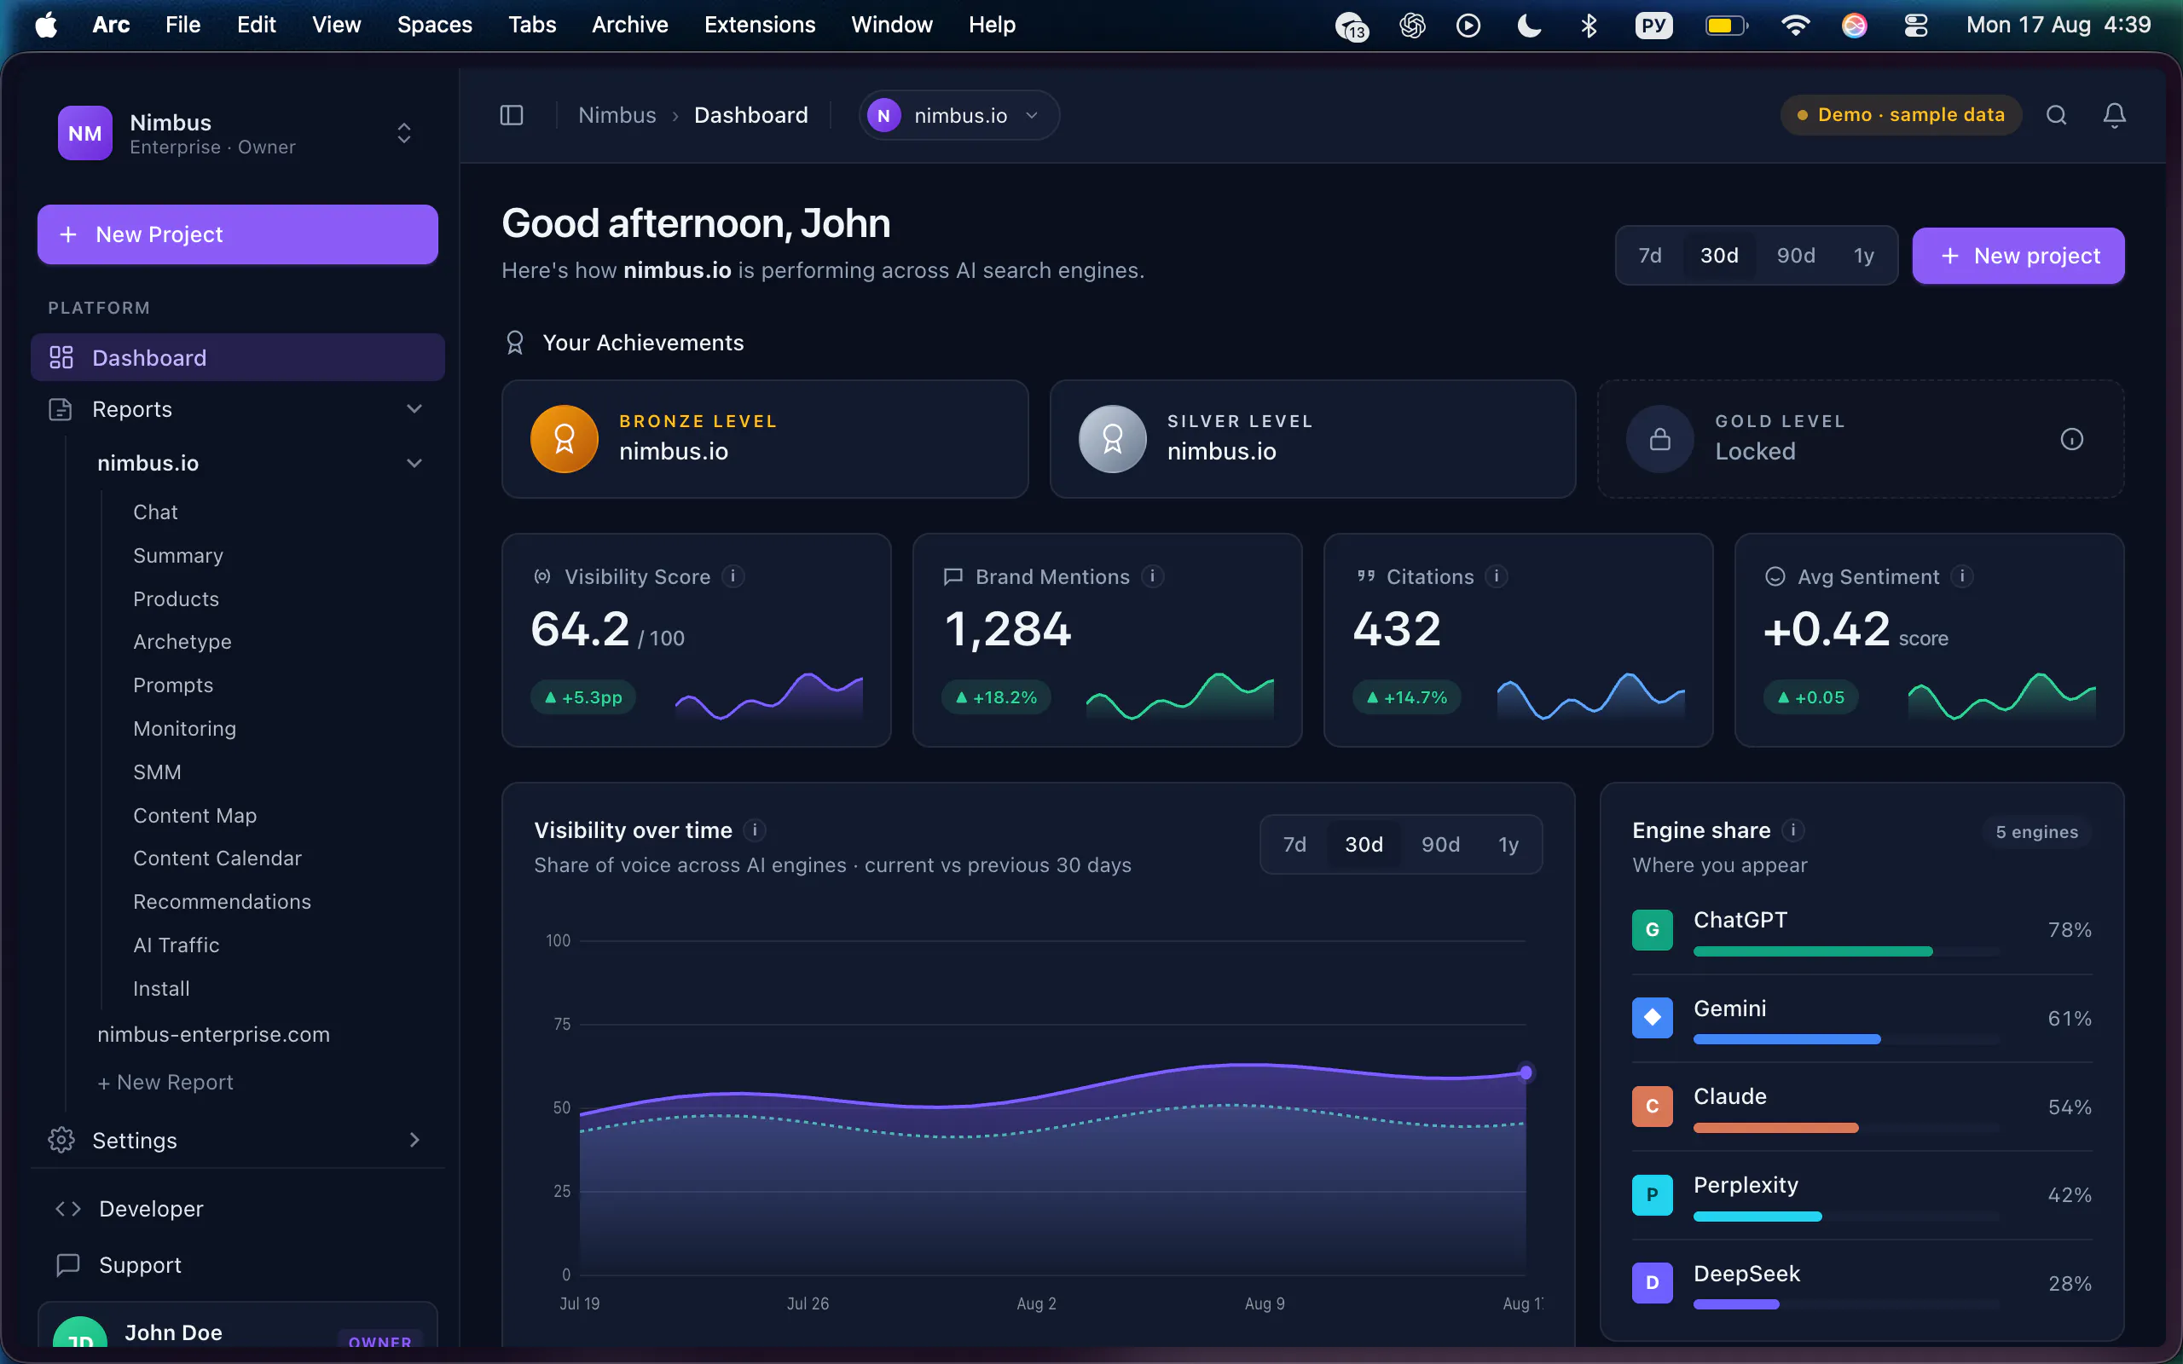Viewport: 2183px width, 1364px height.
Task: Click the Gold Level info icon
Action: click(2071, 439)
